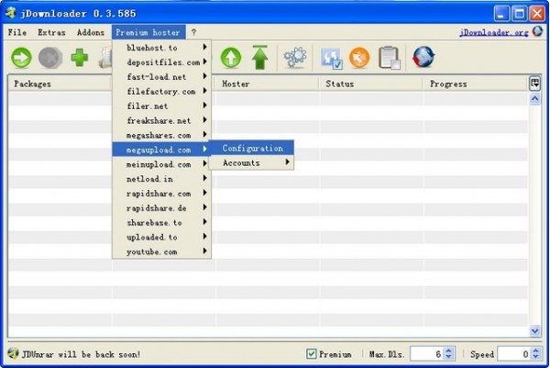Click the globe update icon in toolbar

(423, 57)
